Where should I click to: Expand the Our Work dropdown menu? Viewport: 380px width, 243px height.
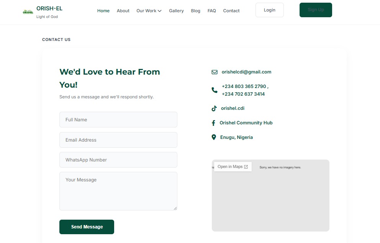(x=149, y=11)
